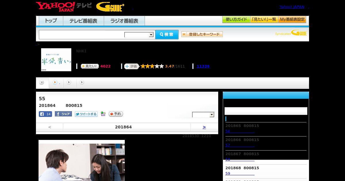Viewport: 345px width, 181px height.
Task: Open the episode scene photo
Action: pyautogui.click(x=82, y=160)
